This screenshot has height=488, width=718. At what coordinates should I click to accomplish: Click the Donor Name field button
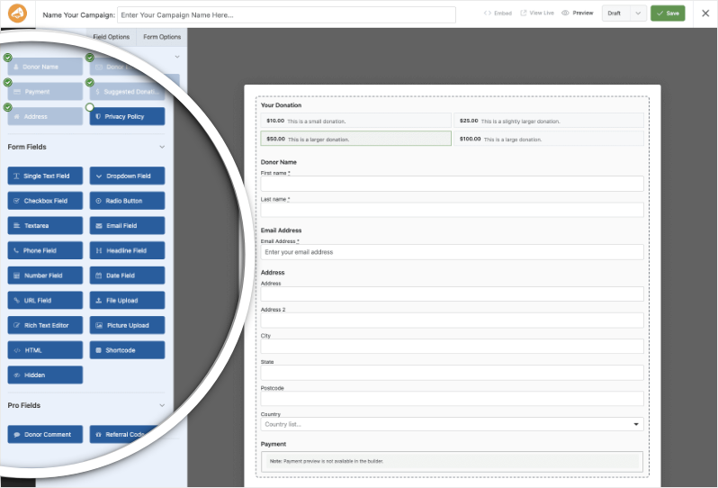45,67
